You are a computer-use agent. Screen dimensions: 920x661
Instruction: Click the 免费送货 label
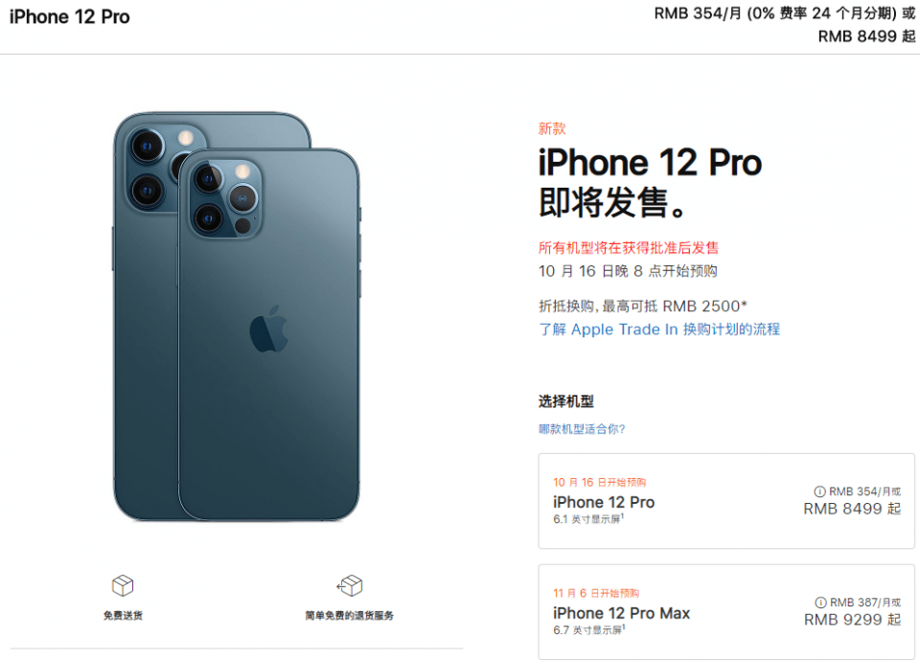pyautogui.click(x=124, y=615)
